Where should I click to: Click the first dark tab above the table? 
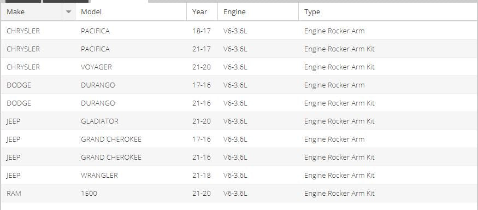tap(23, 1)
